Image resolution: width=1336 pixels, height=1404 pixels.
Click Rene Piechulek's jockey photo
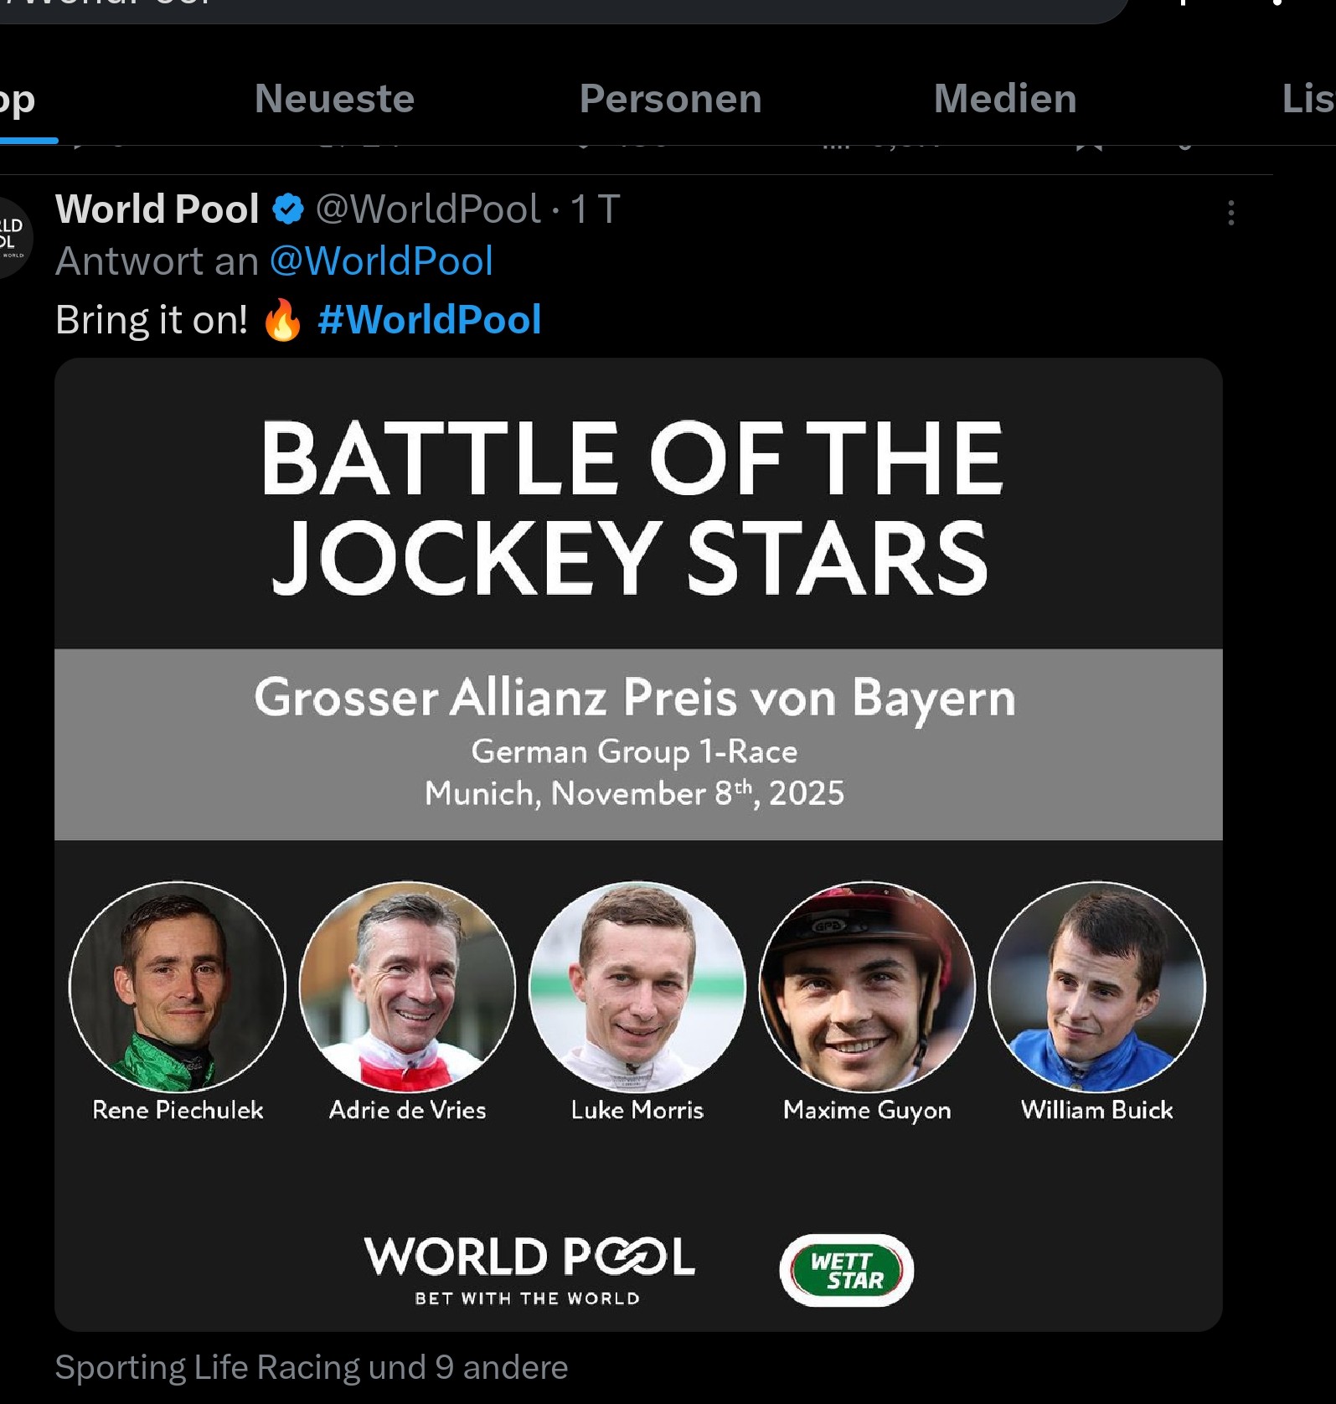coord(178,986)
